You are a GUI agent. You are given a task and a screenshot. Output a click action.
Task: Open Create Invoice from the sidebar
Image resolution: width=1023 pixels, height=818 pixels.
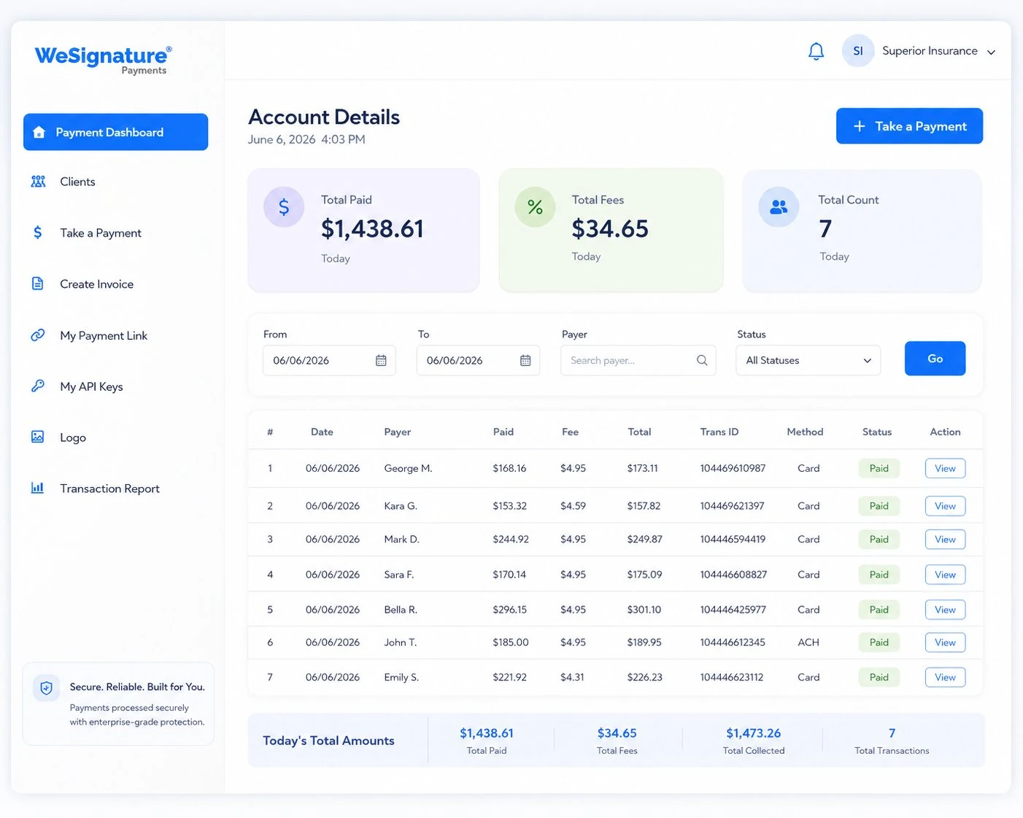click(96, 284)
